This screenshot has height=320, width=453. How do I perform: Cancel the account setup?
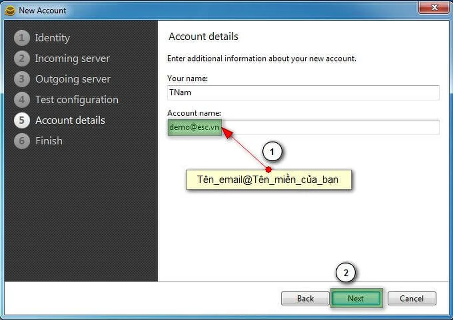pyautogui.click(x=412, y=298)
